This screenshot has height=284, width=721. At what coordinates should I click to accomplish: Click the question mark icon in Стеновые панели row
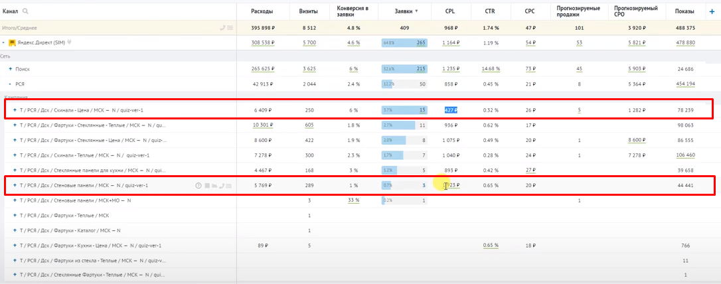click(198, 185)
